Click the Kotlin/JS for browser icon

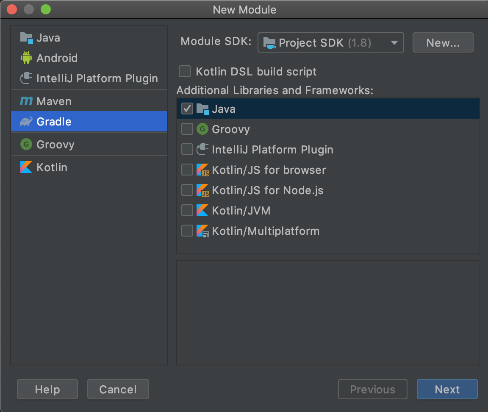202,170
